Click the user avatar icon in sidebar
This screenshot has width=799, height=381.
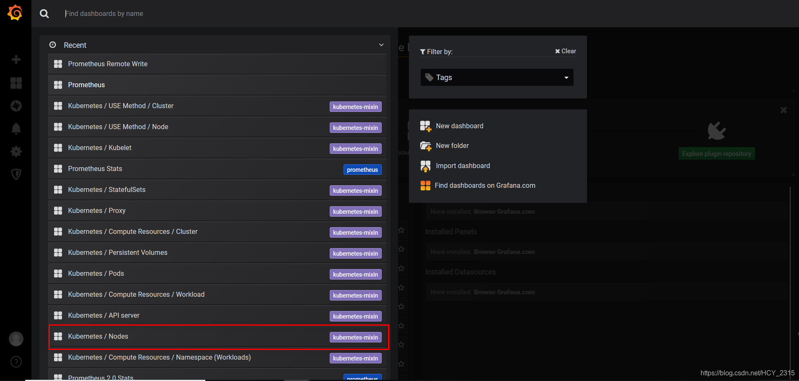click(16, 339)
